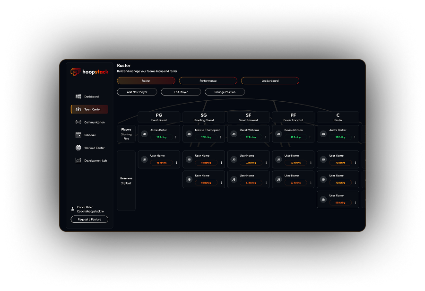Open options menu on PF reserve rated 63
425x291 pixels.
(311, 183)
